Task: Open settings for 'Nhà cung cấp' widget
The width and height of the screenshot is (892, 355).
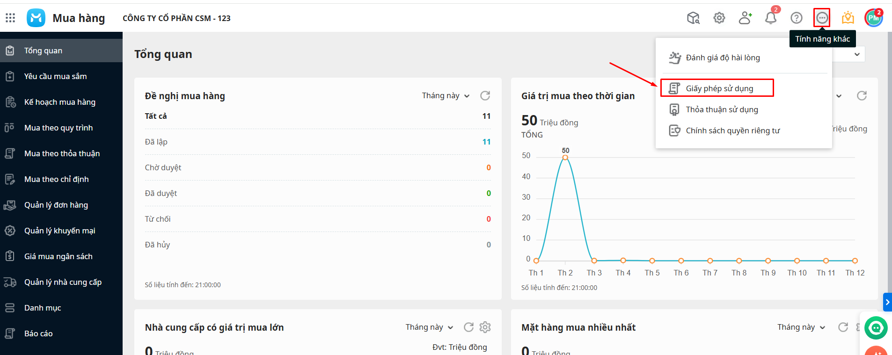Action: [x=485, y=327]
